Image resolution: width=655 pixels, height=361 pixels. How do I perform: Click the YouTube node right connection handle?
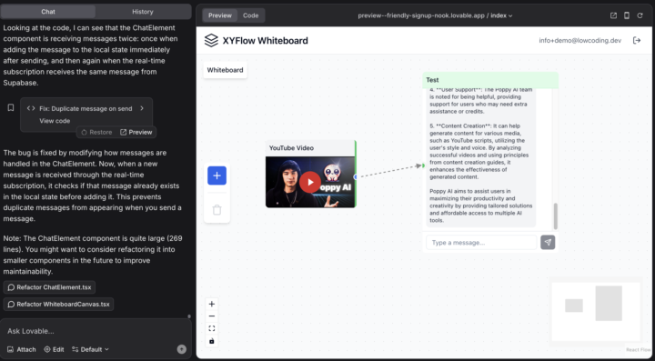click(x=356, y=177)
